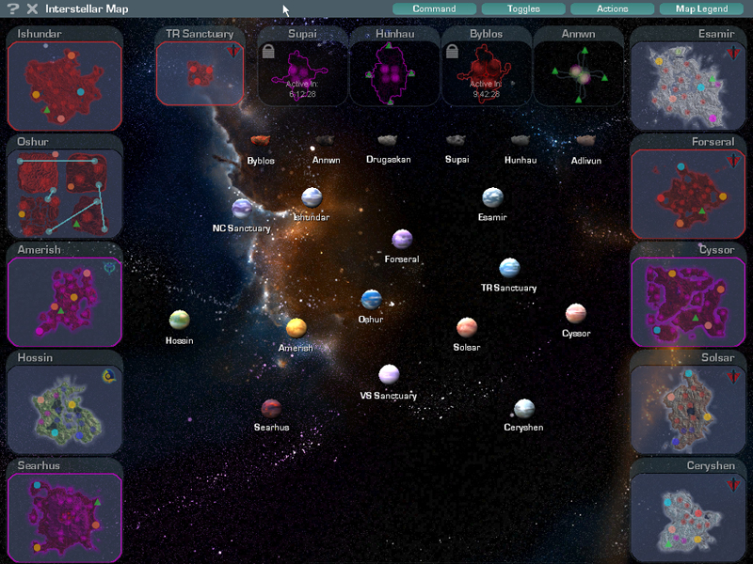753x564 pixels.
Task: Open the Forseral continent map thumbnail
Action: coord(688,194)
